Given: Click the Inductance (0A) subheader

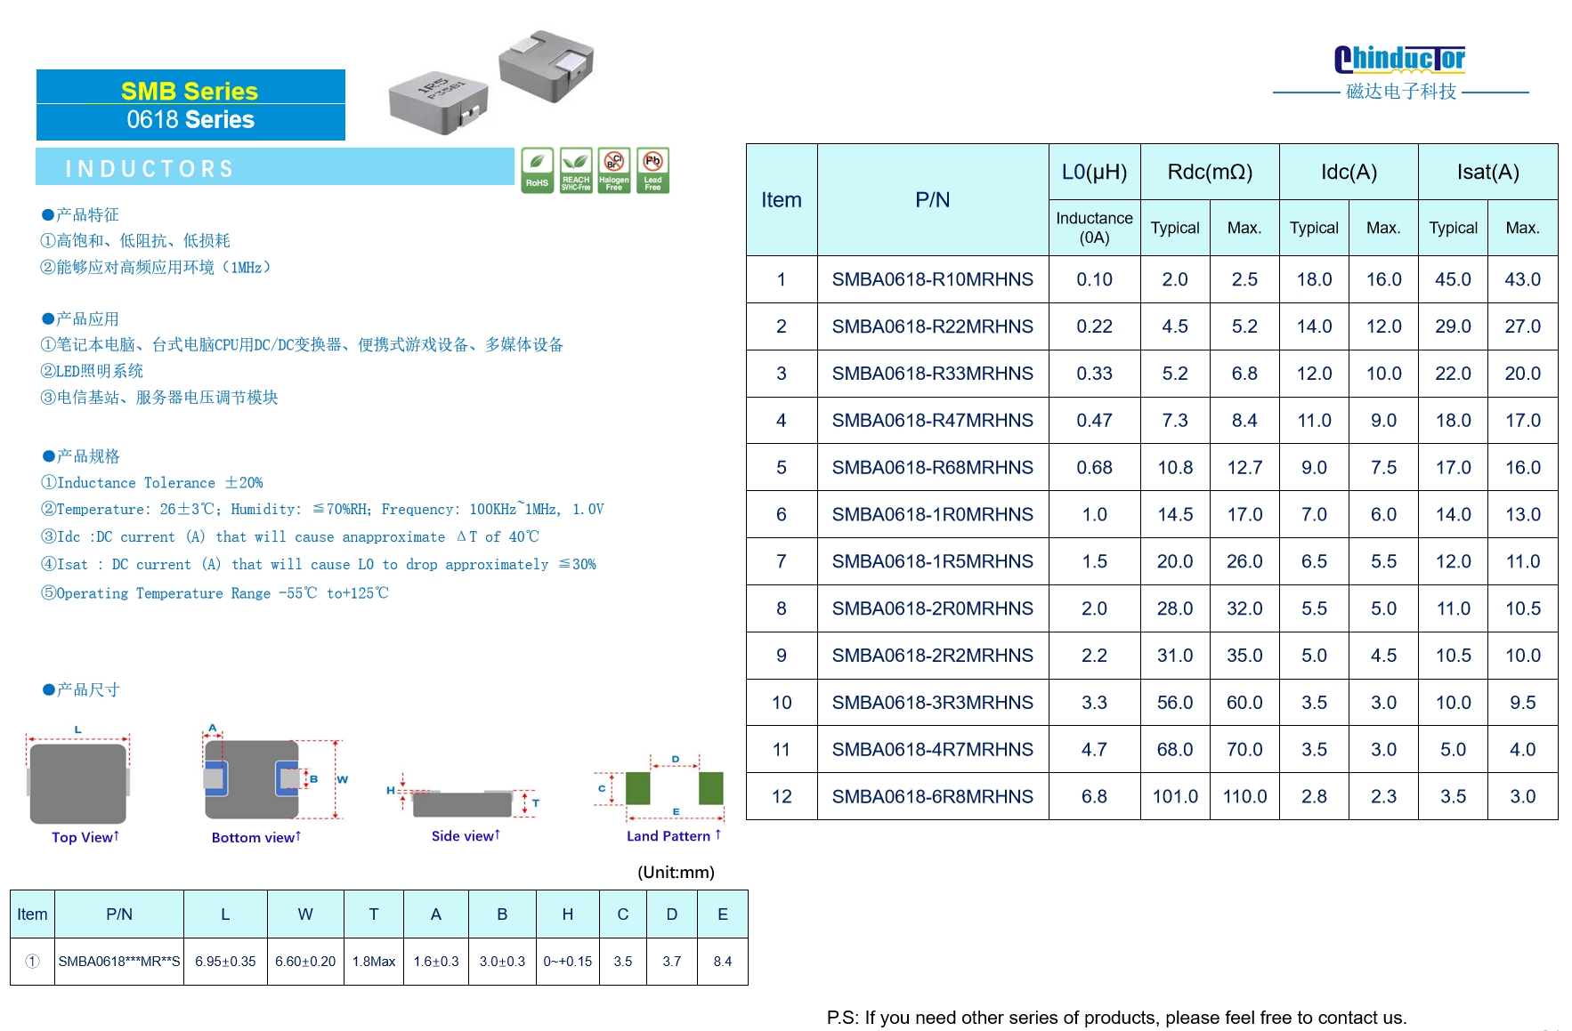Looking at the screenshot, I should click(x=1094, y=228).
